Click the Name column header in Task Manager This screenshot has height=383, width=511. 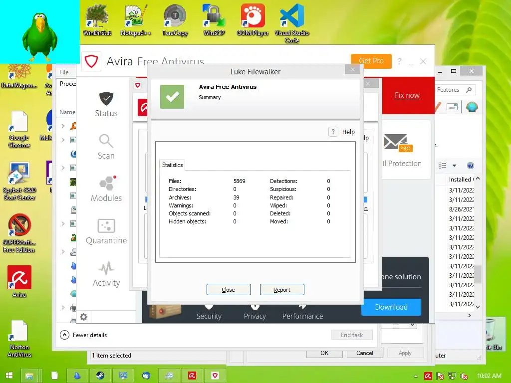[x=67, y=112]
